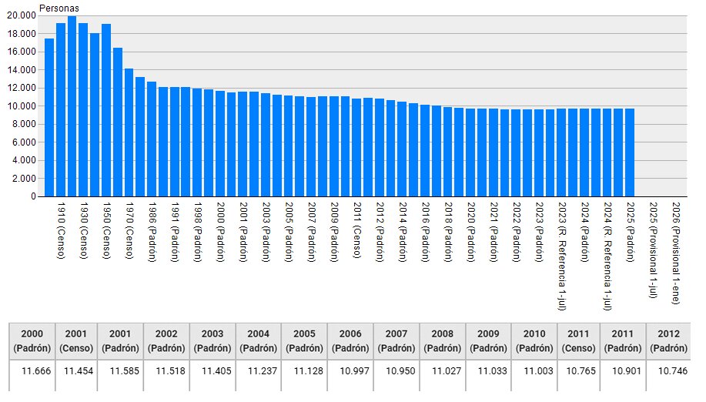706x402 pixels.
Task: Click the table cell showing 11.027
Action: 443,376
